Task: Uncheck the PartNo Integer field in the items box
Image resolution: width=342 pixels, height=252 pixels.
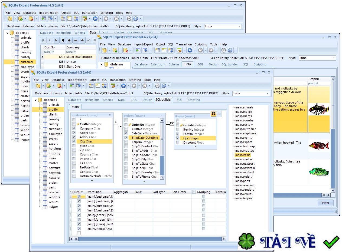Action: 178,134
